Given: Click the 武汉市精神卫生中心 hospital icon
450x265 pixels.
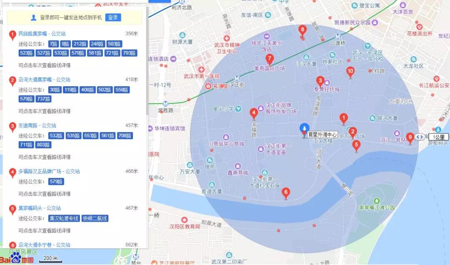Looking at the screenshot, I should tap(227, 38).
